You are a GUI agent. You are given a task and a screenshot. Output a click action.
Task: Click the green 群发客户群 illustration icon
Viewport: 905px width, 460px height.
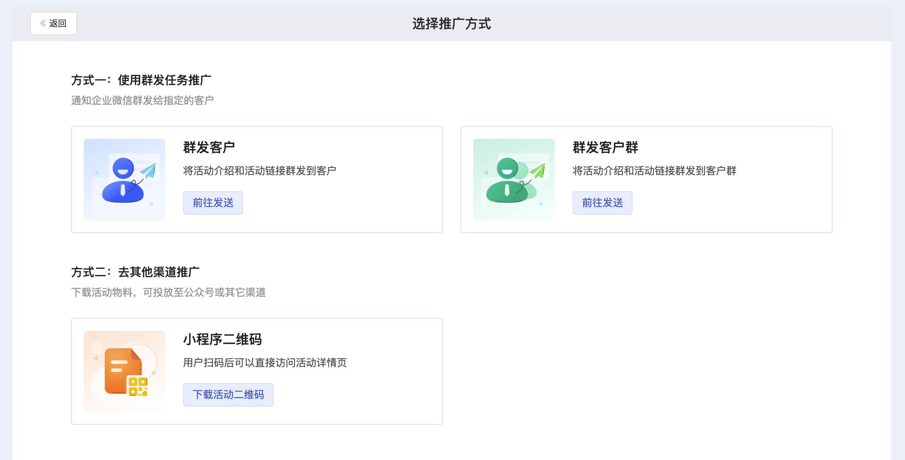(x=514, y=179)
